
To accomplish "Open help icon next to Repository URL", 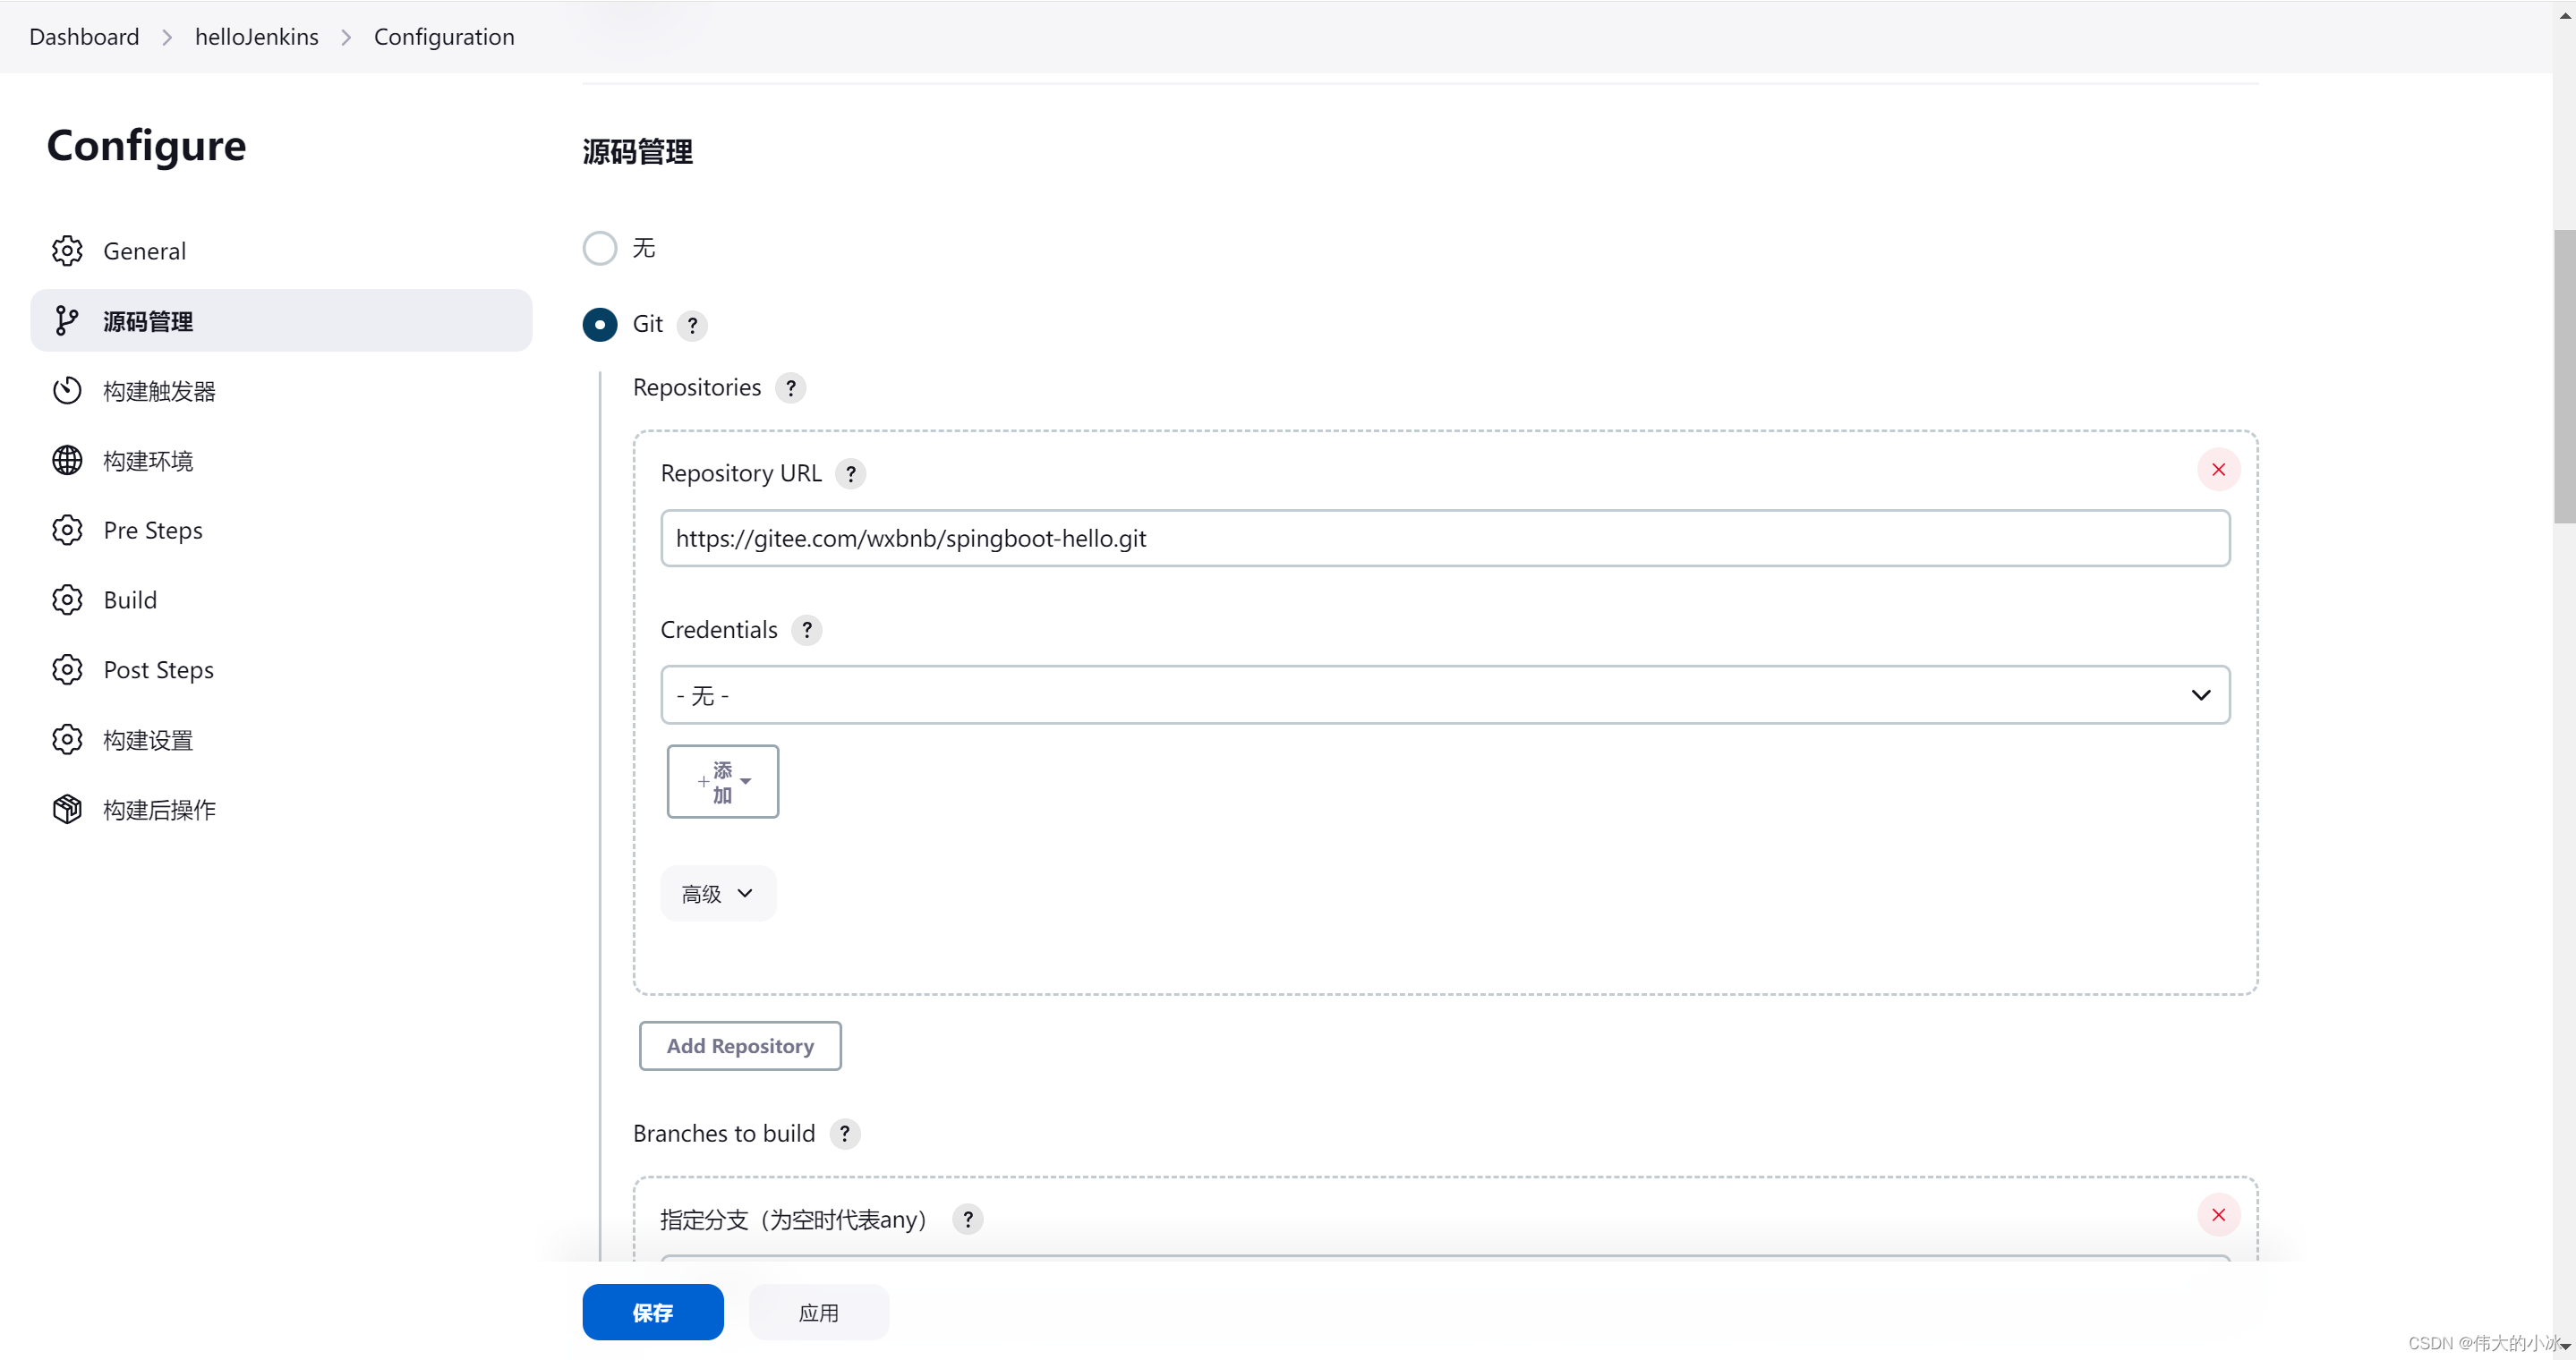I will coord(850,473).
